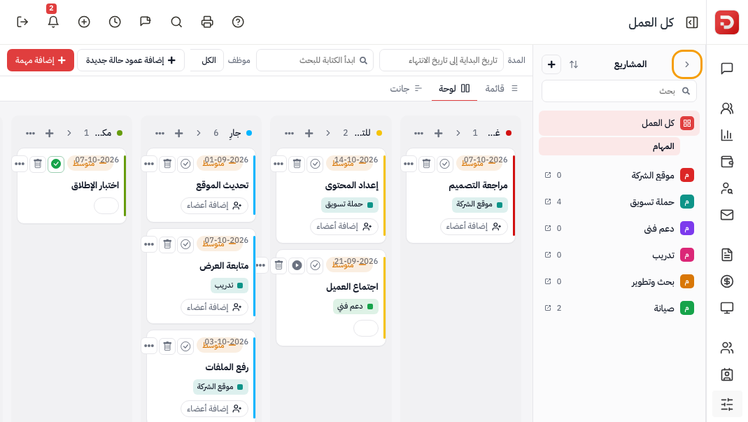
Task: Open the notifications bell
Action: (x=53, y=22)
